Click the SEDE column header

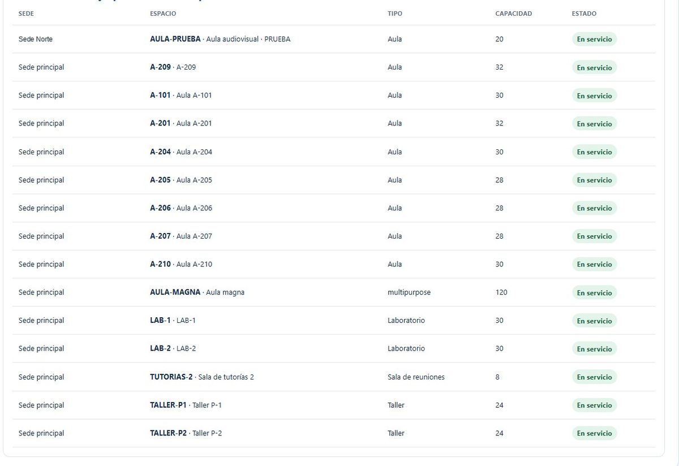(x=26, y=14)
